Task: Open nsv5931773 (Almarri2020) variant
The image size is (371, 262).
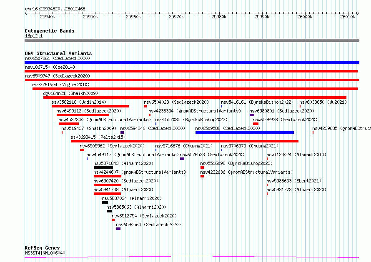Action: pos(296,190)
